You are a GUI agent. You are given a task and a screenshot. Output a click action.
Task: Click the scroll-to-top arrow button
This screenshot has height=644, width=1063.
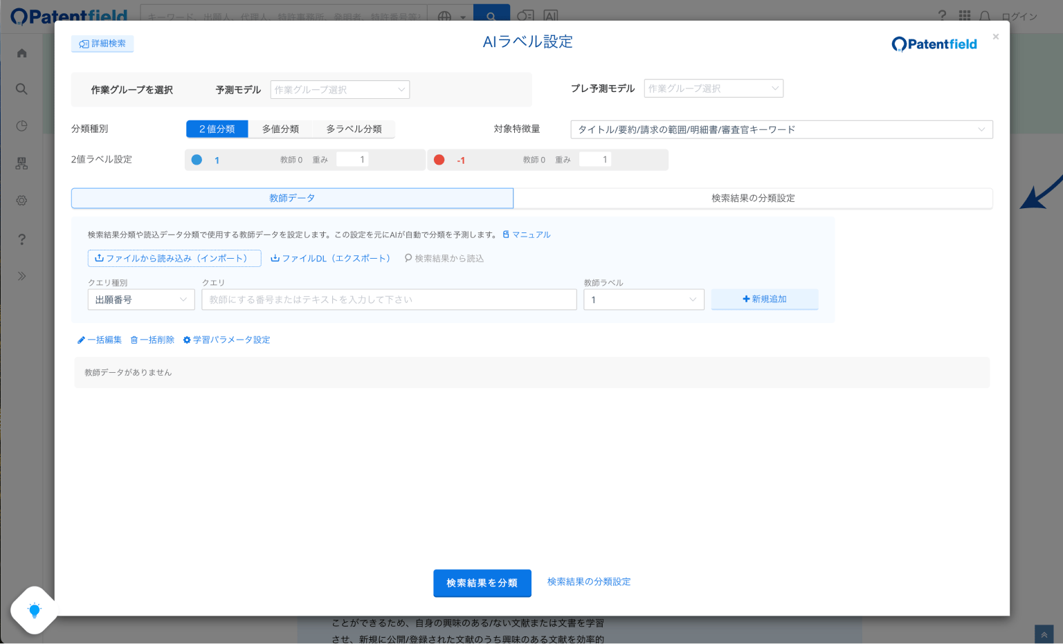coord(1044,634)
